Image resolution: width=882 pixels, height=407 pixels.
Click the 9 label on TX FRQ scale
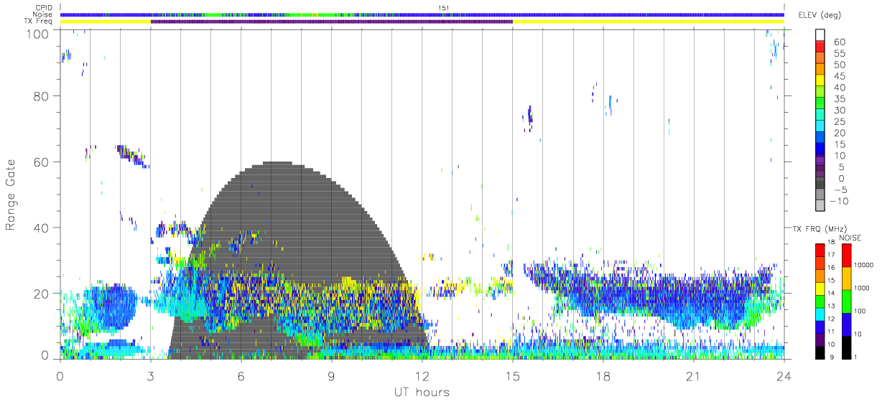[x=833, y=357]
